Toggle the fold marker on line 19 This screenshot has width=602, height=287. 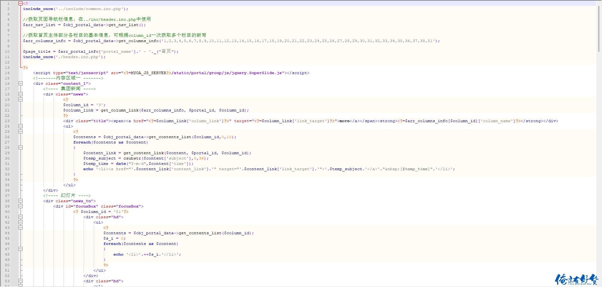[20, 100]
